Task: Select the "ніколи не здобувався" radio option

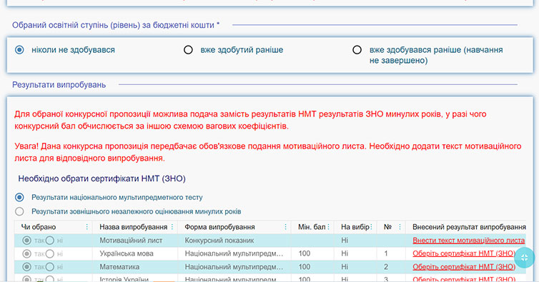Action: coord(19,50)
